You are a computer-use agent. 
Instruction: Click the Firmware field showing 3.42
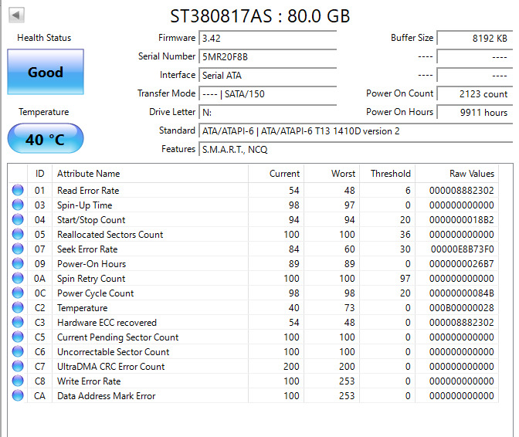268,38
